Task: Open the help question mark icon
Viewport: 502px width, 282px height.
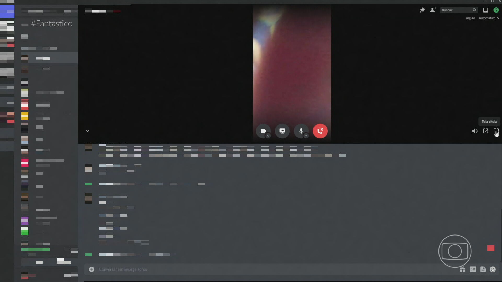Action: [496, 10]
